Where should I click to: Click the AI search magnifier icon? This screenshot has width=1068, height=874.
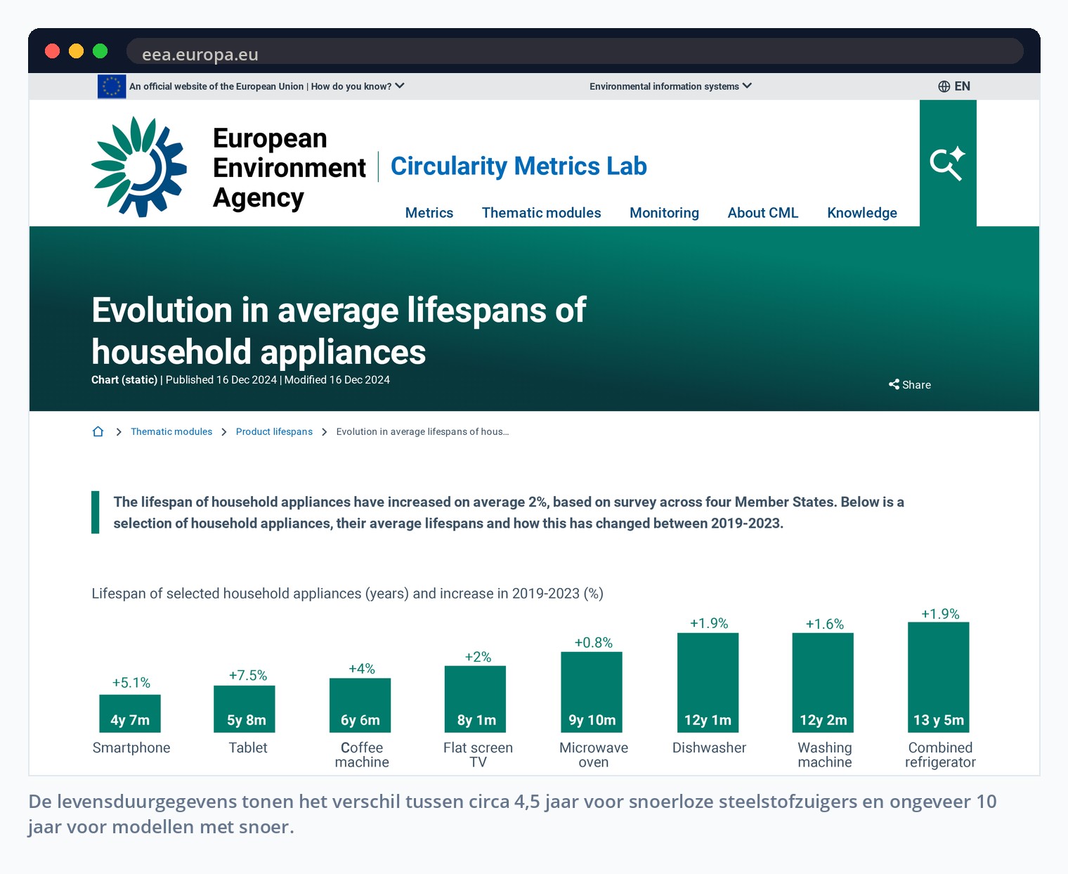pos(947,164)
